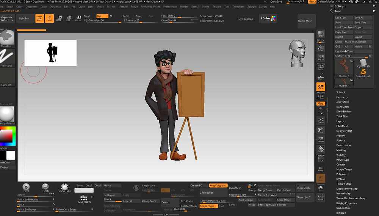This screenshot has width=379, height=216.
Task: Toggle the Local symmetry button
Action: point(321,87)
